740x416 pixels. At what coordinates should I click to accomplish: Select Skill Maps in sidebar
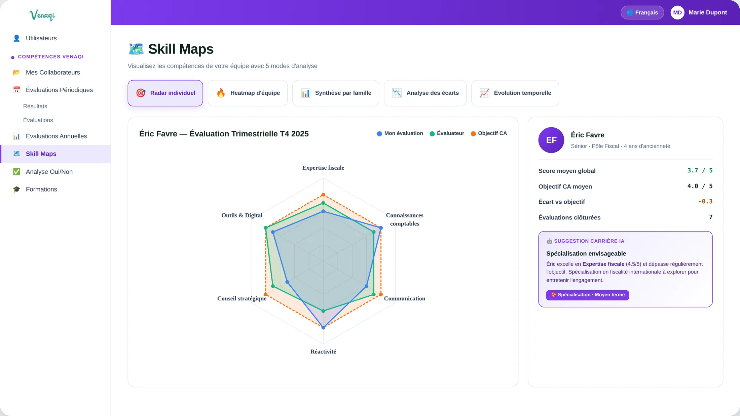pyautogui.click(x=55, y=154)
